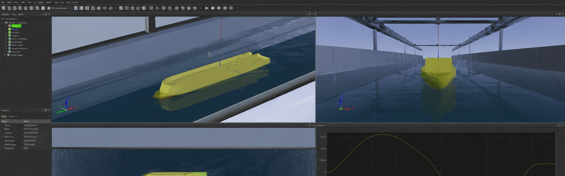
Task: Float the perspective ship viewport
Action: coord(310,14)
